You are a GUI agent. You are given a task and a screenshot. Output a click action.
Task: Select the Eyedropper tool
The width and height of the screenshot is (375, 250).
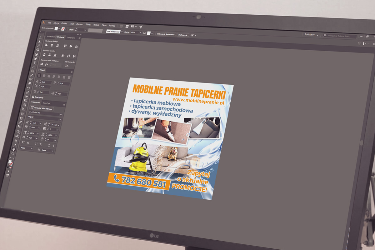(x=20, y=122)
